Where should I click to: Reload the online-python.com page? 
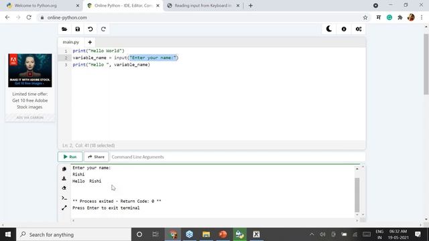[29, 17]
